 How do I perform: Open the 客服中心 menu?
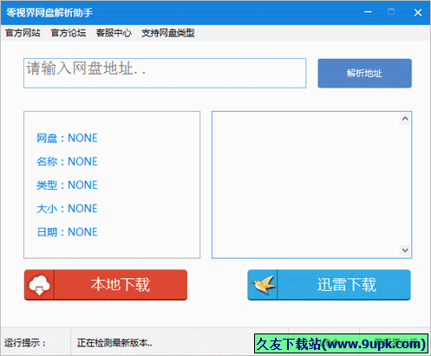pos(114,33)
